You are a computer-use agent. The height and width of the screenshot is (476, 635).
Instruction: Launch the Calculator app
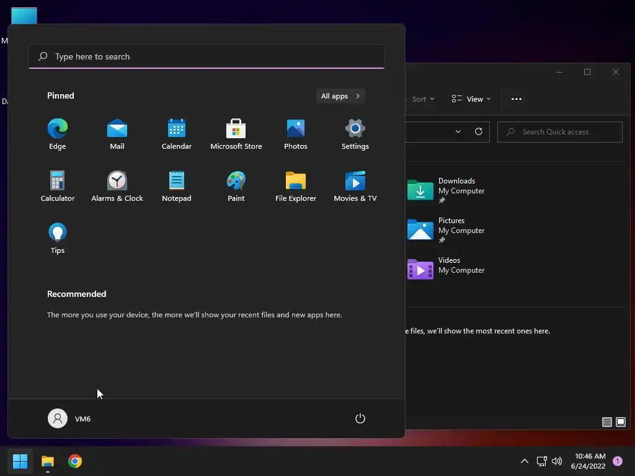point(58,186)
